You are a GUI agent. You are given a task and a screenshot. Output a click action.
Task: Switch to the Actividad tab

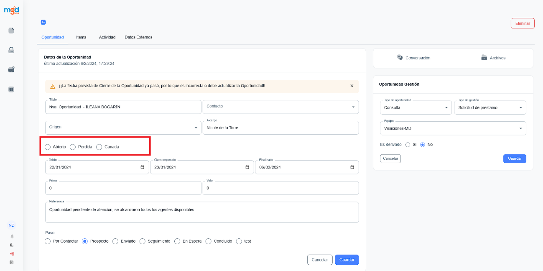[x=107, y=37]
